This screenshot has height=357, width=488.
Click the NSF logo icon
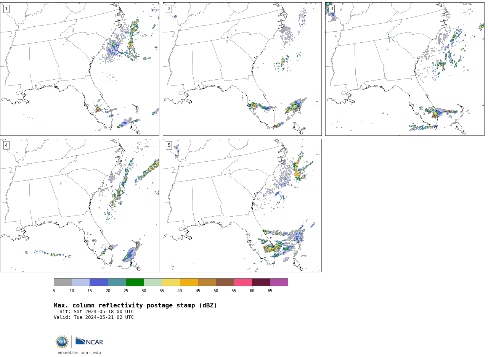(x=62, y=342)
